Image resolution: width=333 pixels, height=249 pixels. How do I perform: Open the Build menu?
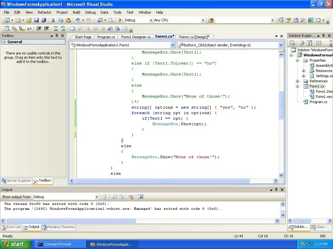pos(76,12)
